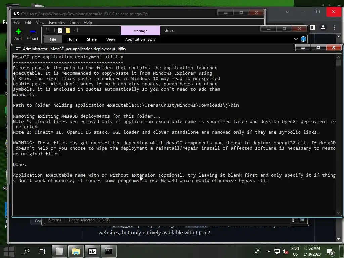Minimize the Mesa3D console window
Image resolution: width=344 pixels, height=258 pixels.
coord(303,47)
